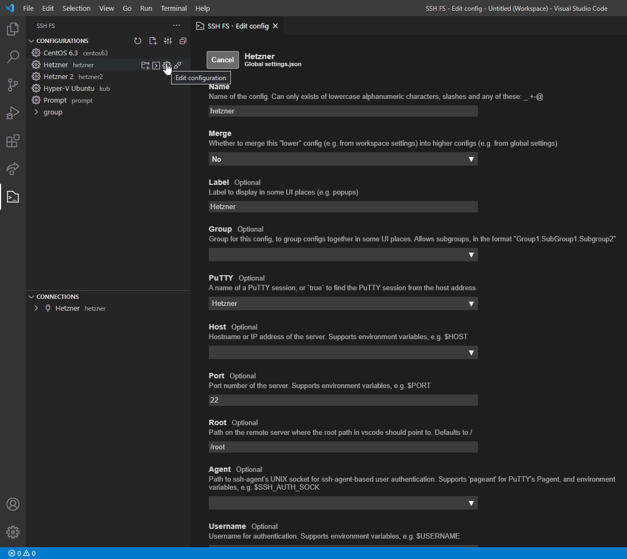Open the File menu

[29, 8]
